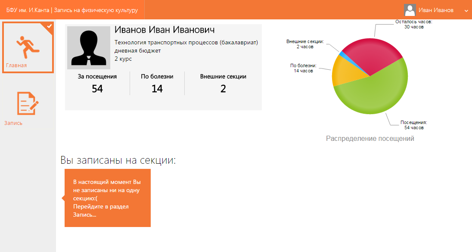Image resolution: width=472 pixels, height=252 pixels.
Task: Click the За посещения value 54
Action: pos(97,89)
